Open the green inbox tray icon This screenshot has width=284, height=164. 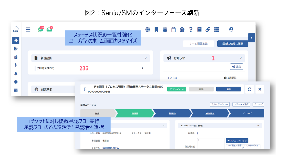(x=50, y=29)
